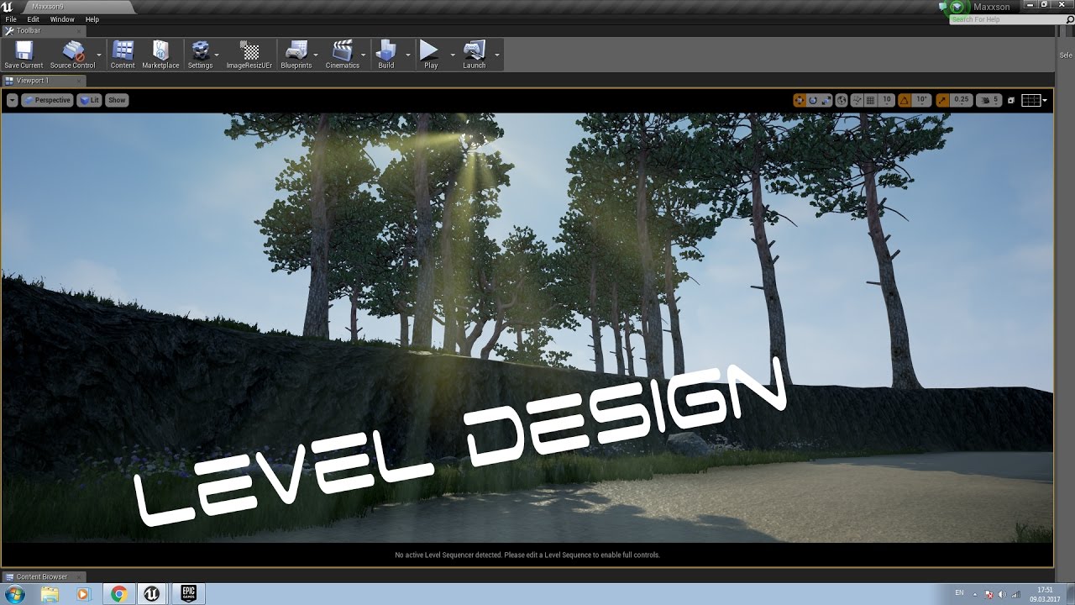Open the Source Control icon
The width and height of the screenshot is (1075, 605).
pos(72,55)
